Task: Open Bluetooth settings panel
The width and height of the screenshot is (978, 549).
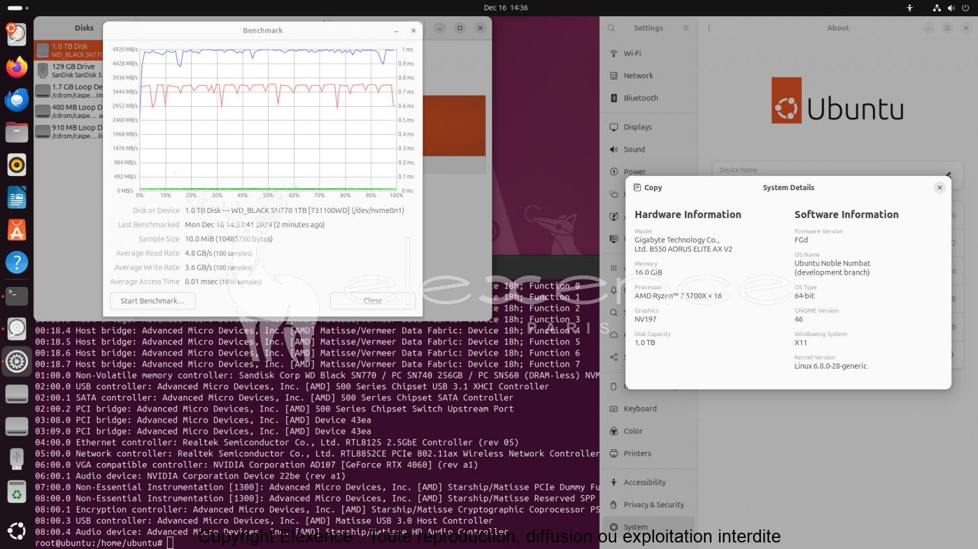Action: coord(648,98)
